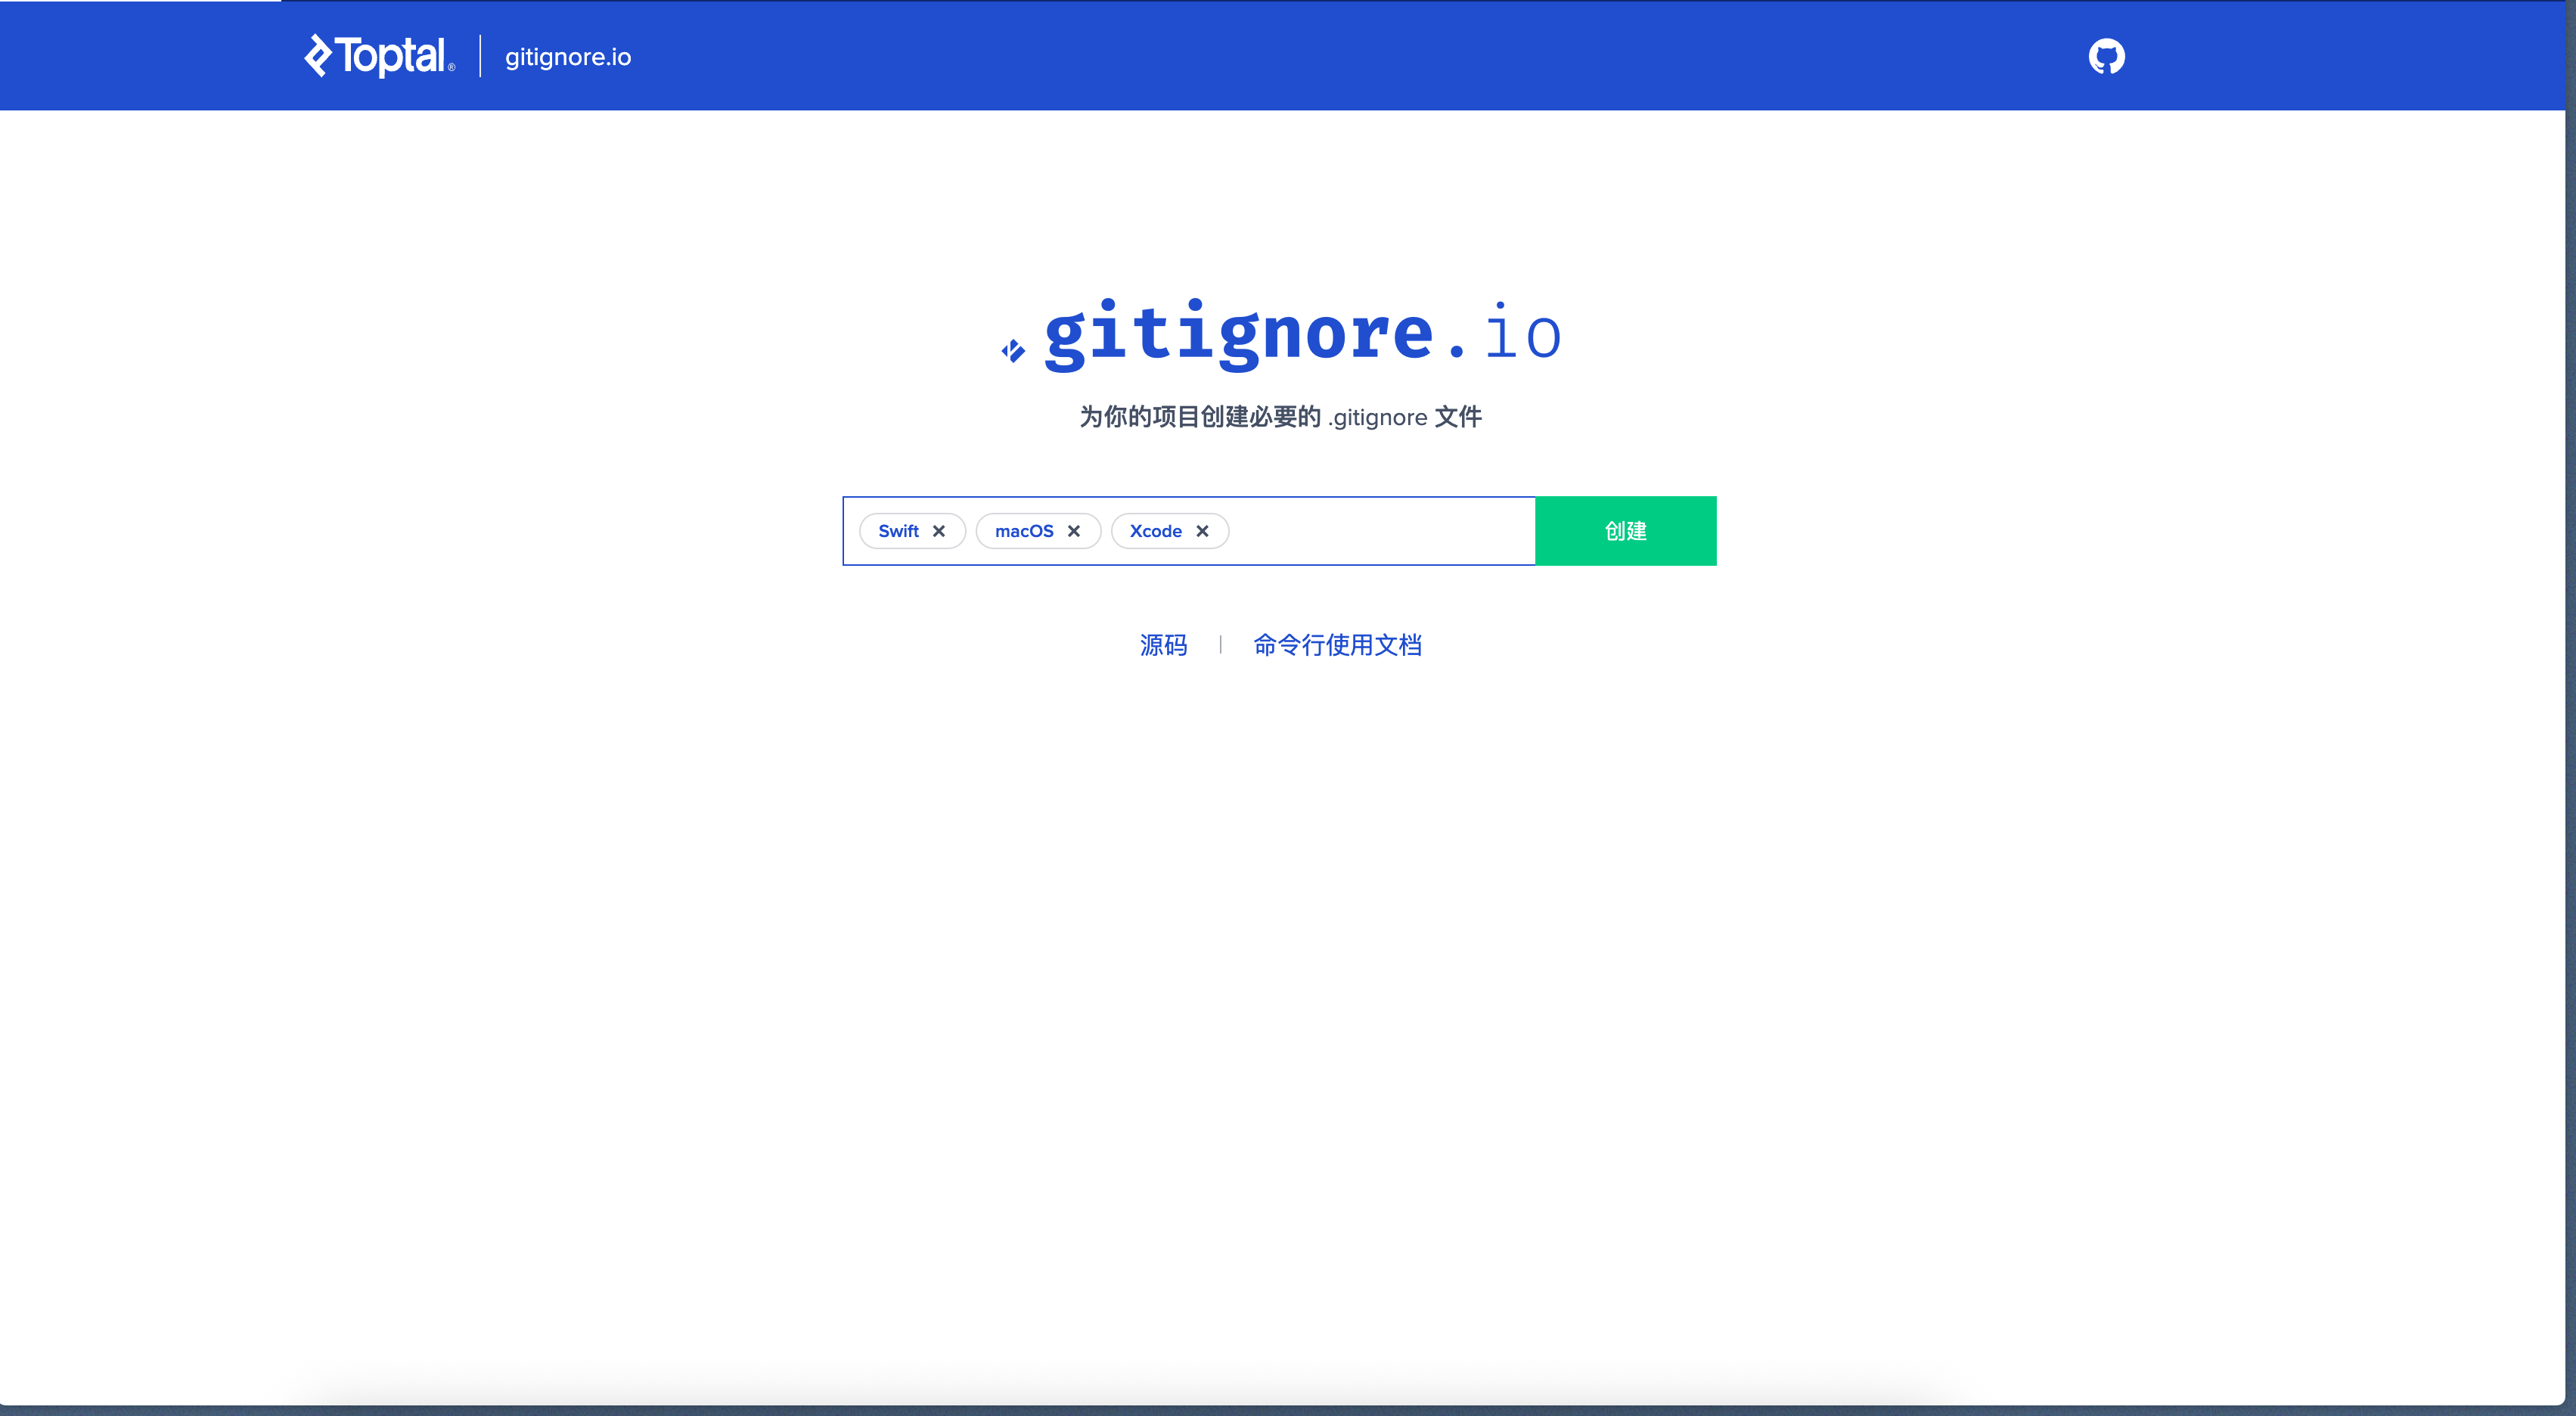Click the Swift tag label
The width and height of the screenshot is (2576, 1416).
[x=898, y=531]
